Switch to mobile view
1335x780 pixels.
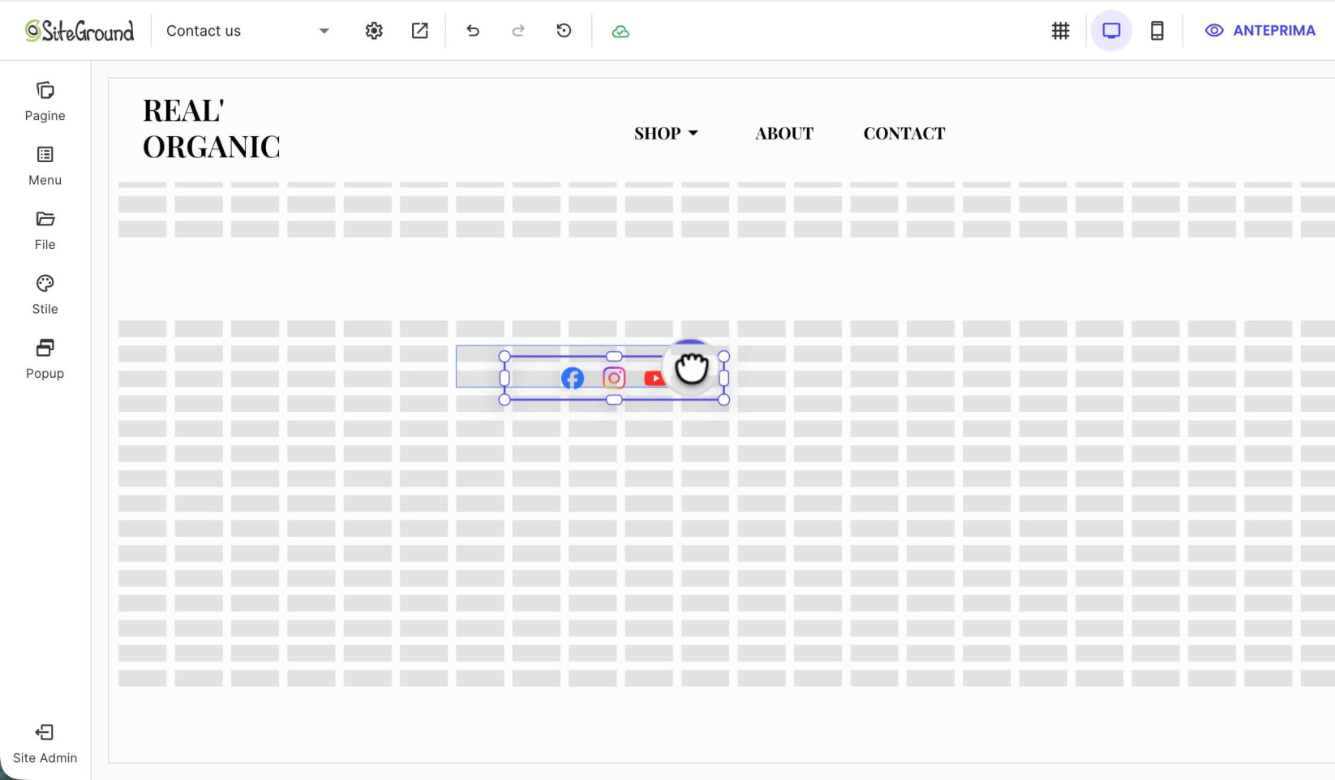point(1157,31)
